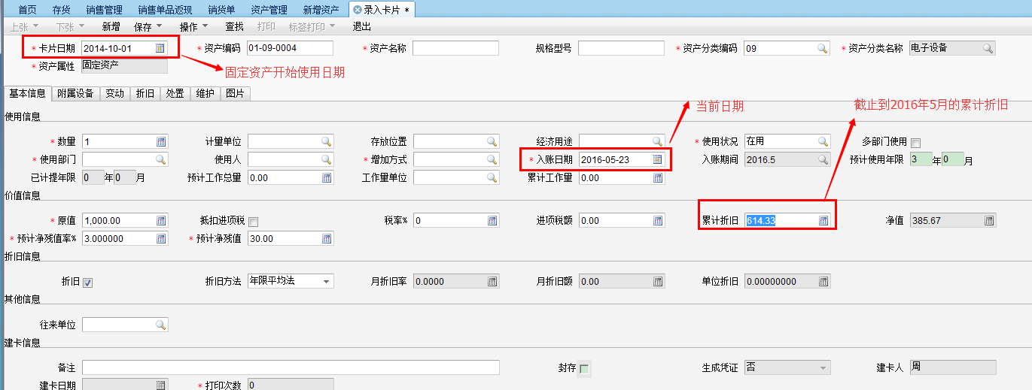Open the 折旧 sub-tab
The width and height of the screenshot is (1032, 390).
click(x=145, y=93)
